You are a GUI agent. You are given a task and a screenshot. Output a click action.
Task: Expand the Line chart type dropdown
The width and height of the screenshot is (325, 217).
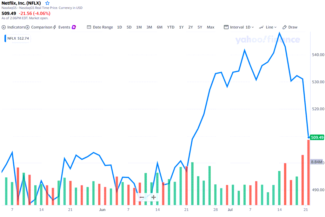[x=268, y=27]
